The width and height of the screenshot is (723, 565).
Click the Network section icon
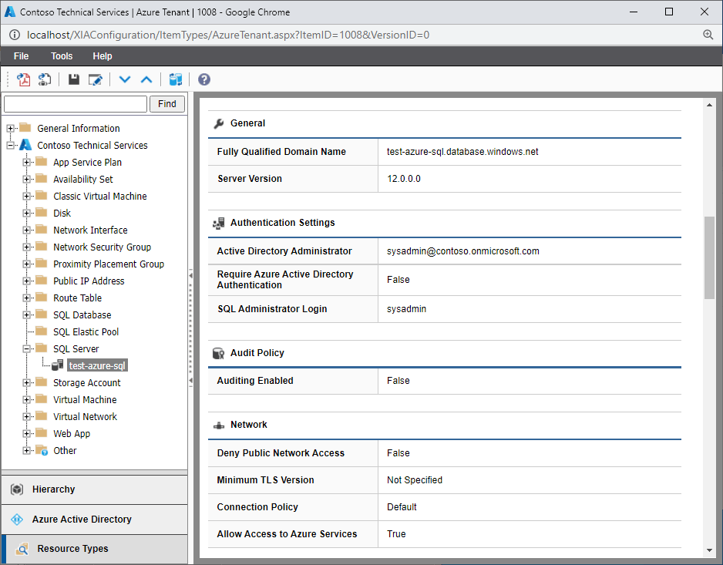tap(219, 425)
